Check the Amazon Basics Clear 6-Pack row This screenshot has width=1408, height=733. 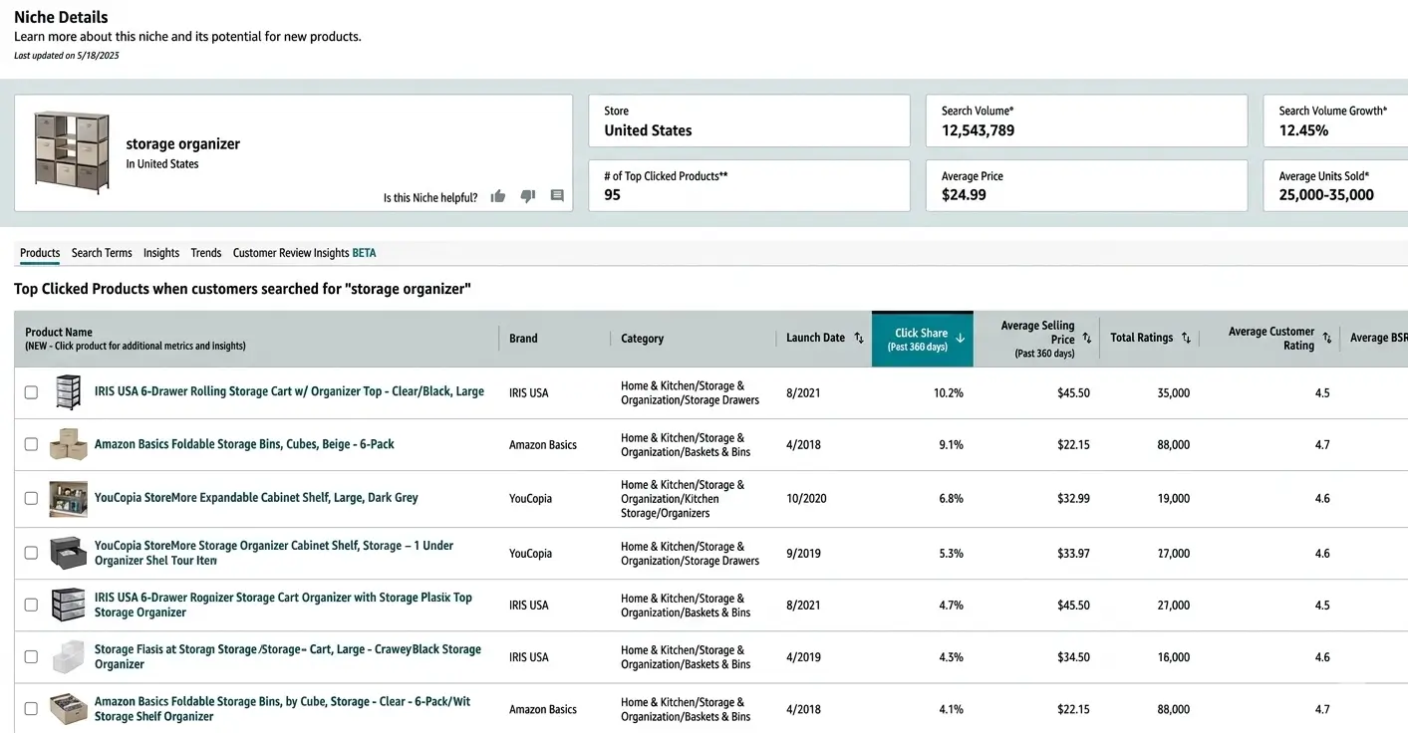tap(31, 709)
